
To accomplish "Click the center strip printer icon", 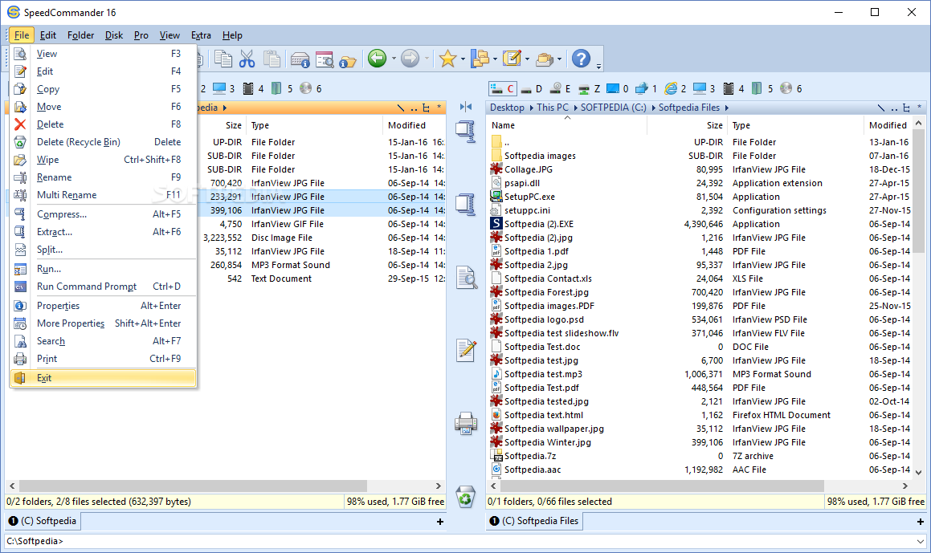I will (x=466, y=423).
